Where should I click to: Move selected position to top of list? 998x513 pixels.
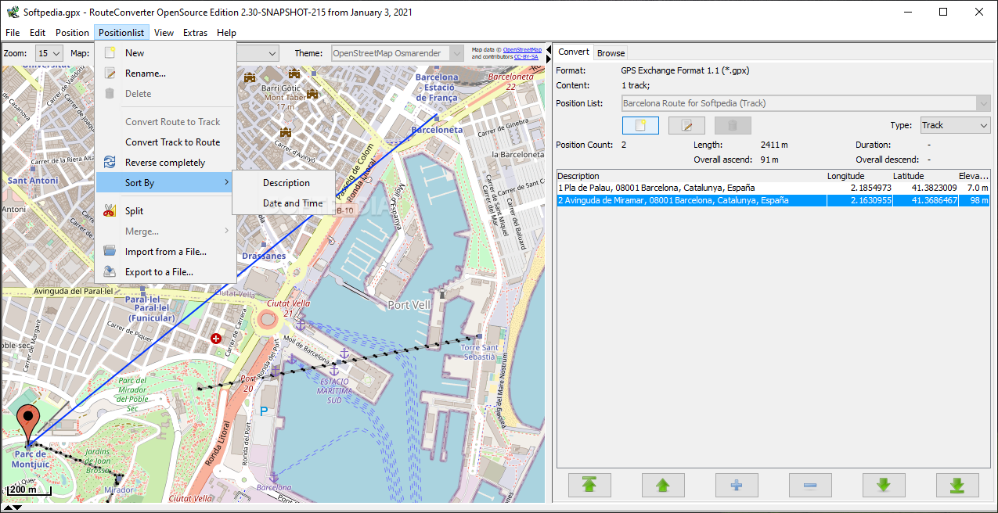pyautogui.click(x=589, y=486)
